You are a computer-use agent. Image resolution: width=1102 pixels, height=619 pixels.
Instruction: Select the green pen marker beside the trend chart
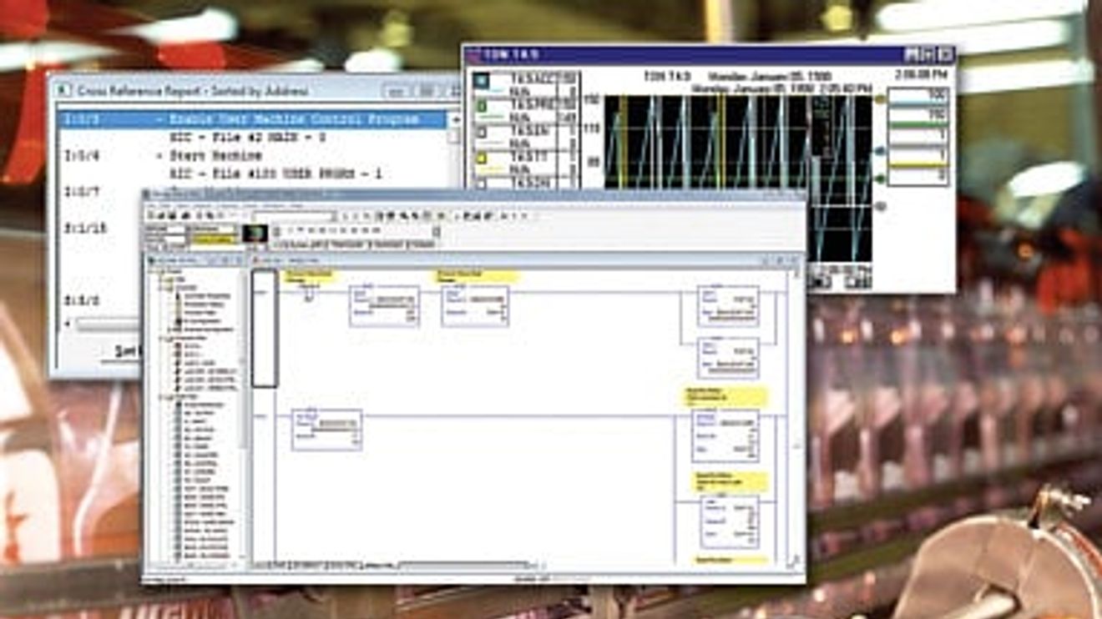880,178
